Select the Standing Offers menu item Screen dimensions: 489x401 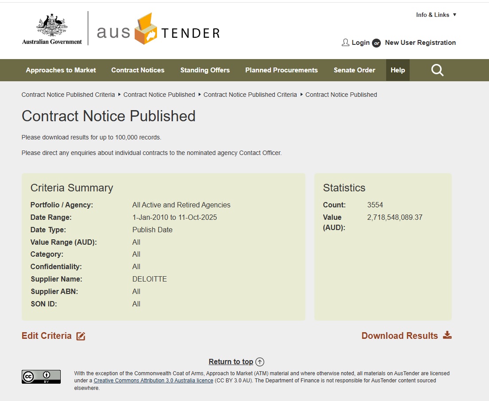click(x=205, y=70)
